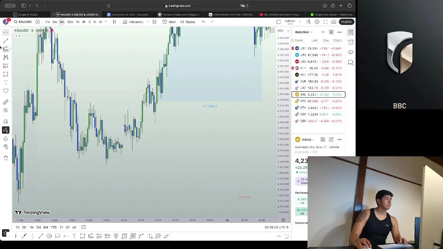
Task: Click the trash remove-objects icon
Action: click(x=6, y=158)
